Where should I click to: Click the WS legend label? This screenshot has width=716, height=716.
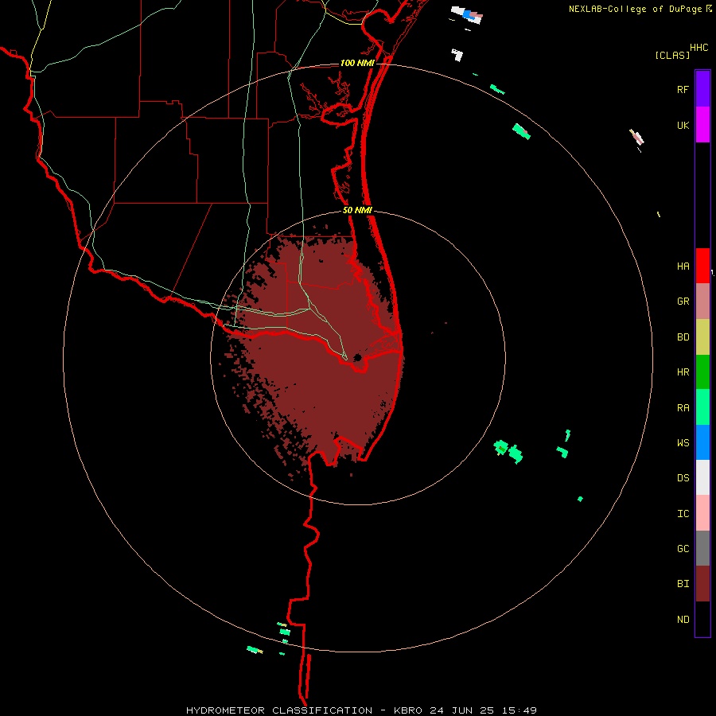[x=683, y=442]
